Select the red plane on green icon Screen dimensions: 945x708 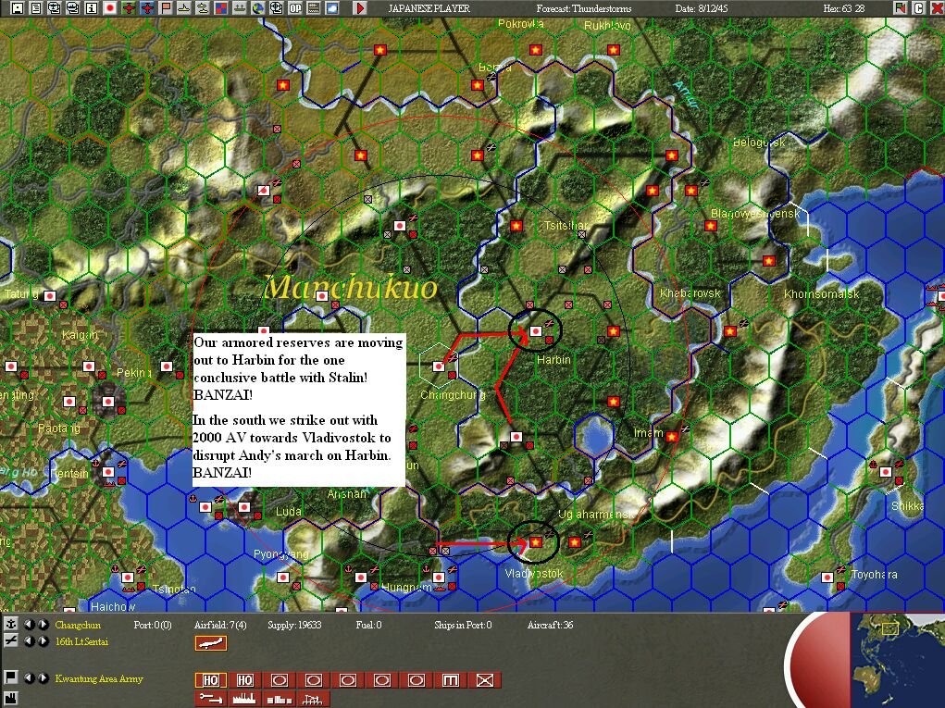tap(129, 8)
